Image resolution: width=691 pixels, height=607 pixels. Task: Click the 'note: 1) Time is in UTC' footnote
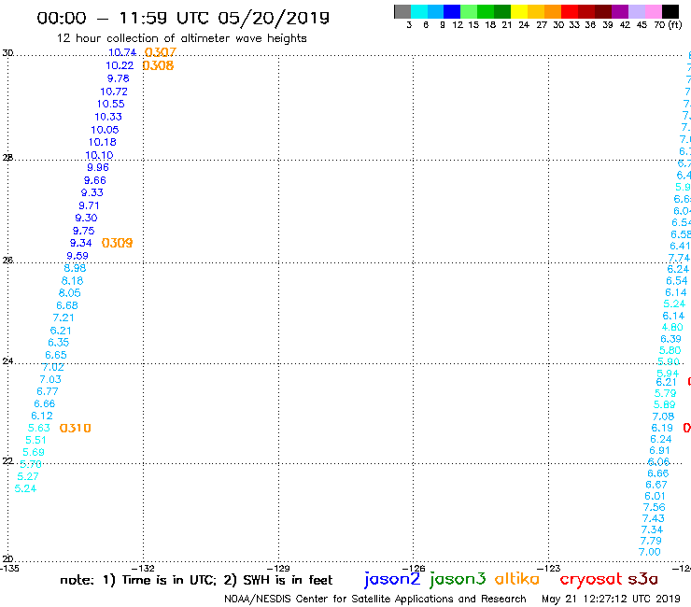click(138, 580)
